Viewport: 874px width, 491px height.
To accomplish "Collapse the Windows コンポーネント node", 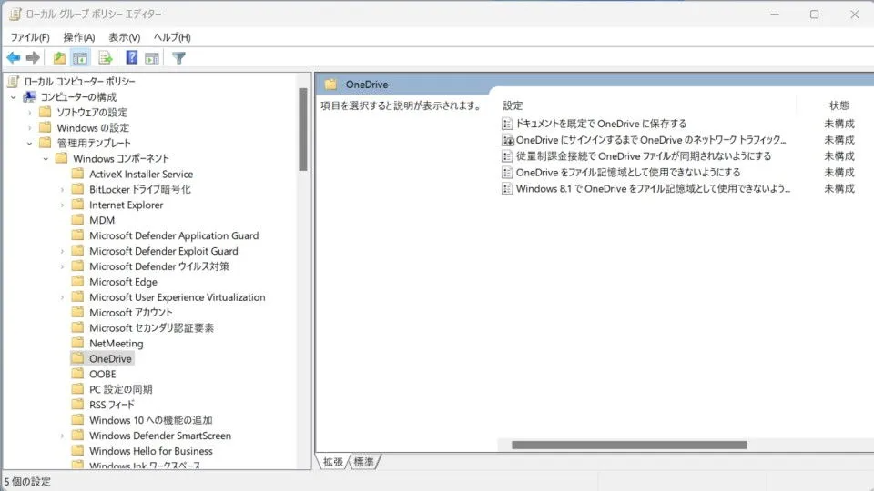I will (x=46, y=158).
